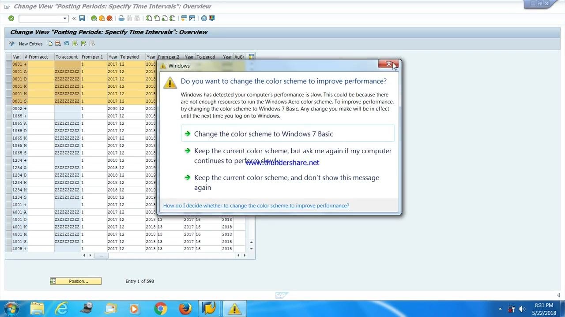Close the Windows color scheme dialog
The height and width of the screenshot is (317, 565).
[x=389, y=64]
